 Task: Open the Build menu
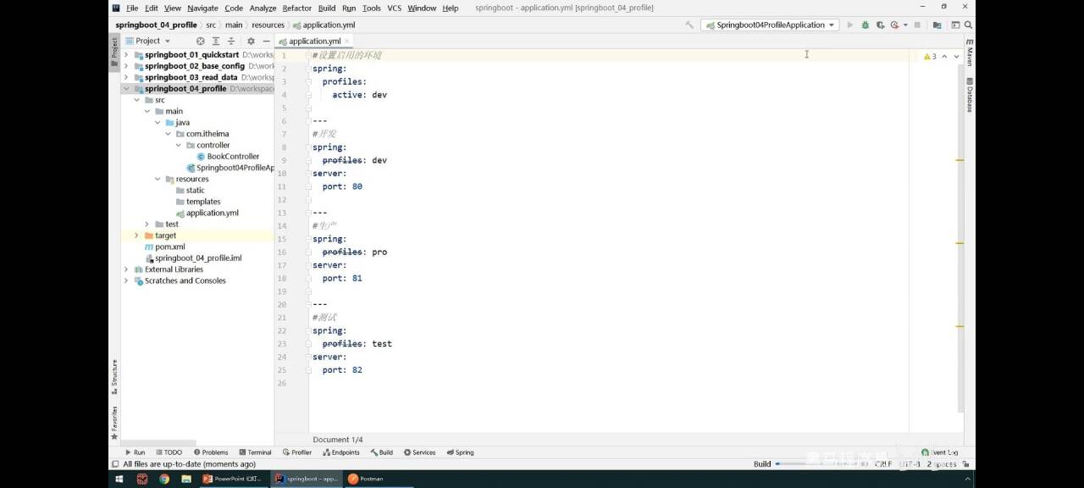click(x=327, y=8)
